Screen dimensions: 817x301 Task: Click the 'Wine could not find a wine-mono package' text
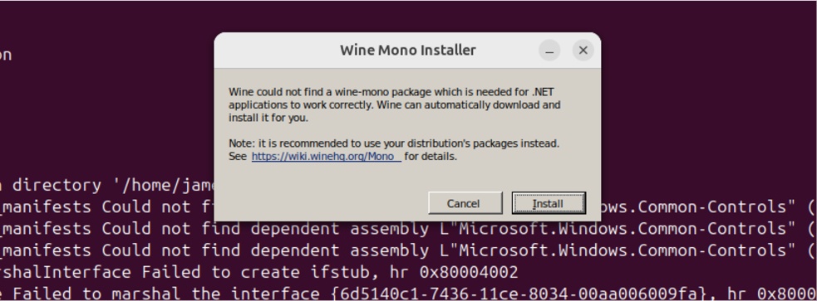[330, 92]
